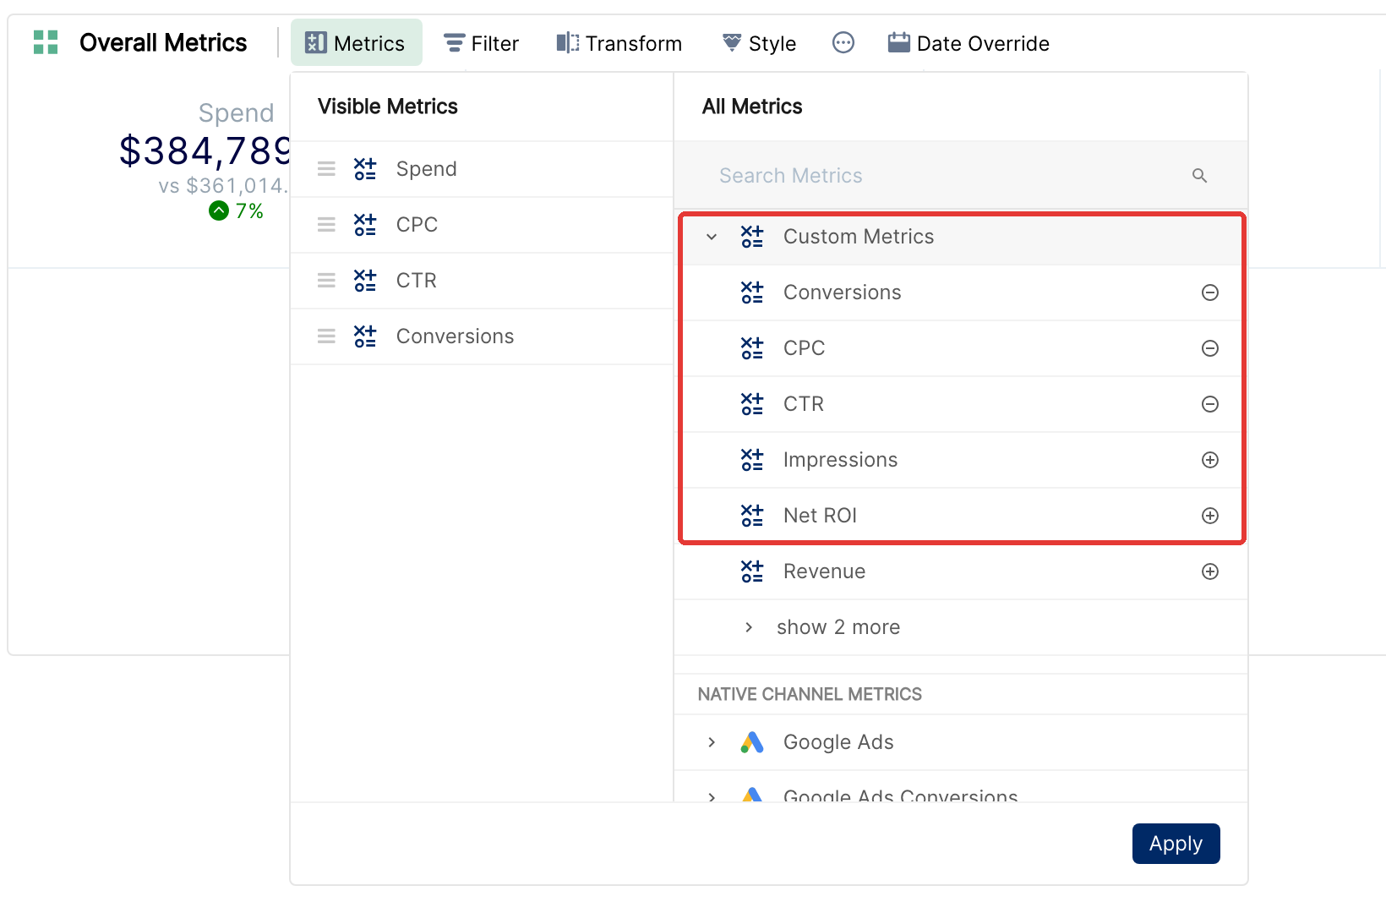Grab the drag handle for visible CTR
Screen dimensions: 1386x913
326,281
